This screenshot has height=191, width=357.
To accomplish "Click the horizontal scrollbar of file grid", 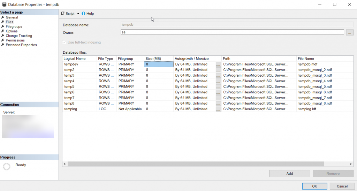I will click(x=196, y=164).
